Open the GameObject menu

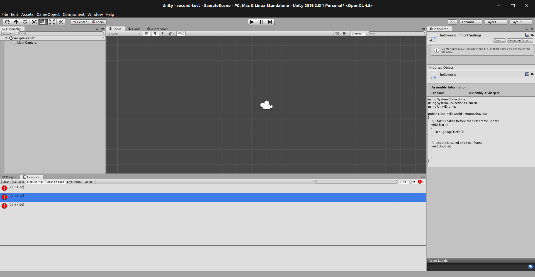[x=48, y=14]
